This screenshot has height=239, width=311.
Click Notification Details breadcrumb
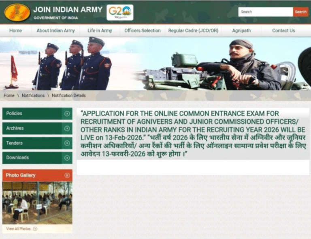pos(68,96)
